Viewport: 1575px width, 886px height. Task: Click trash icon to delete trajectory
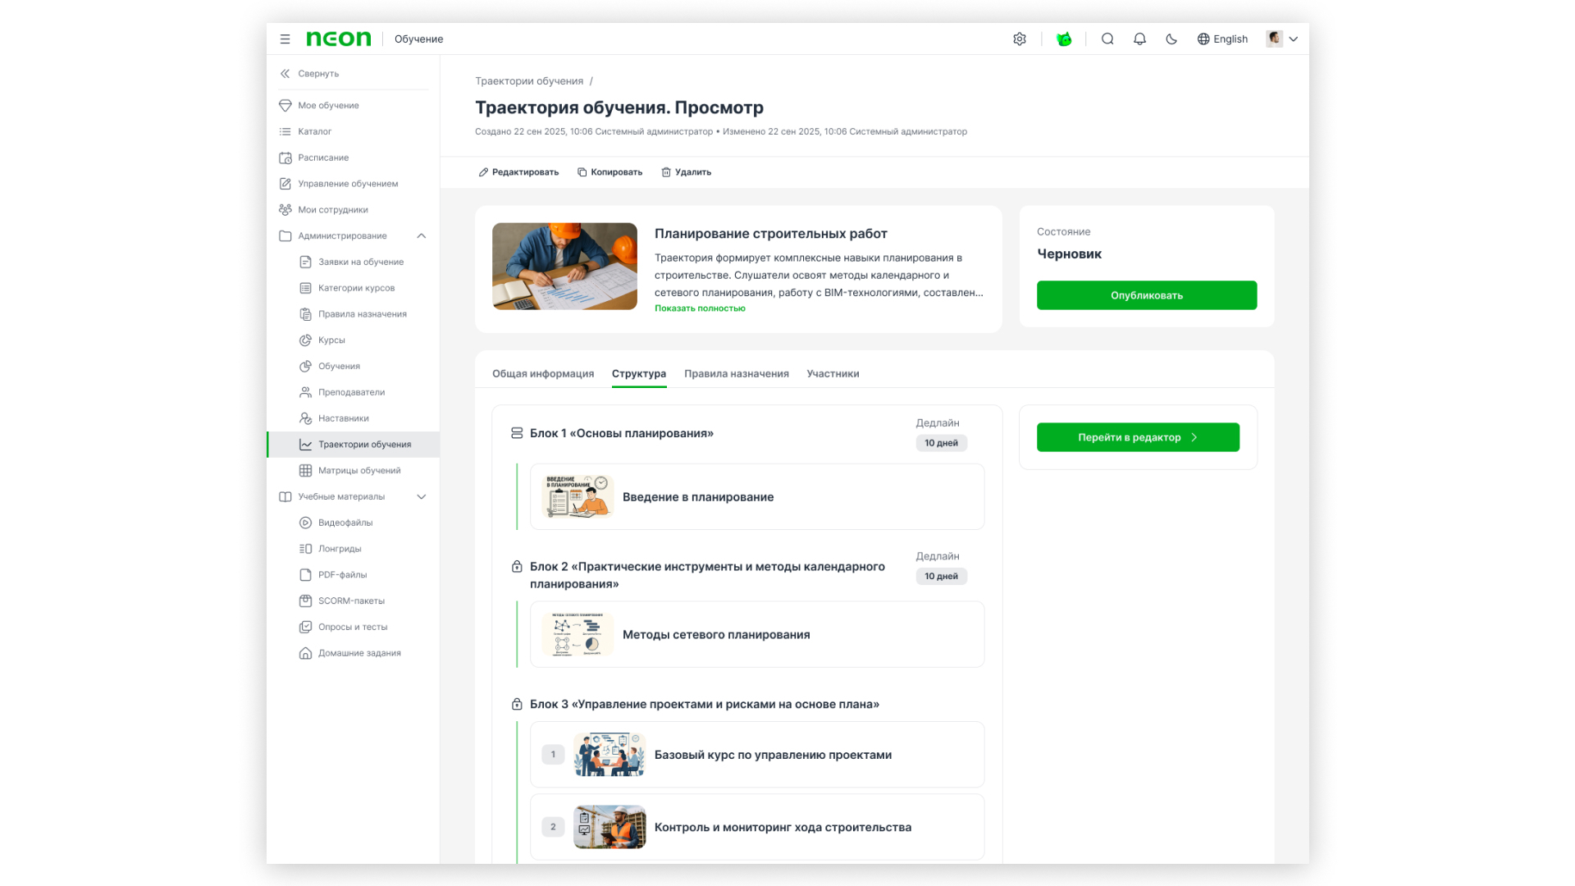pos(666,172)
